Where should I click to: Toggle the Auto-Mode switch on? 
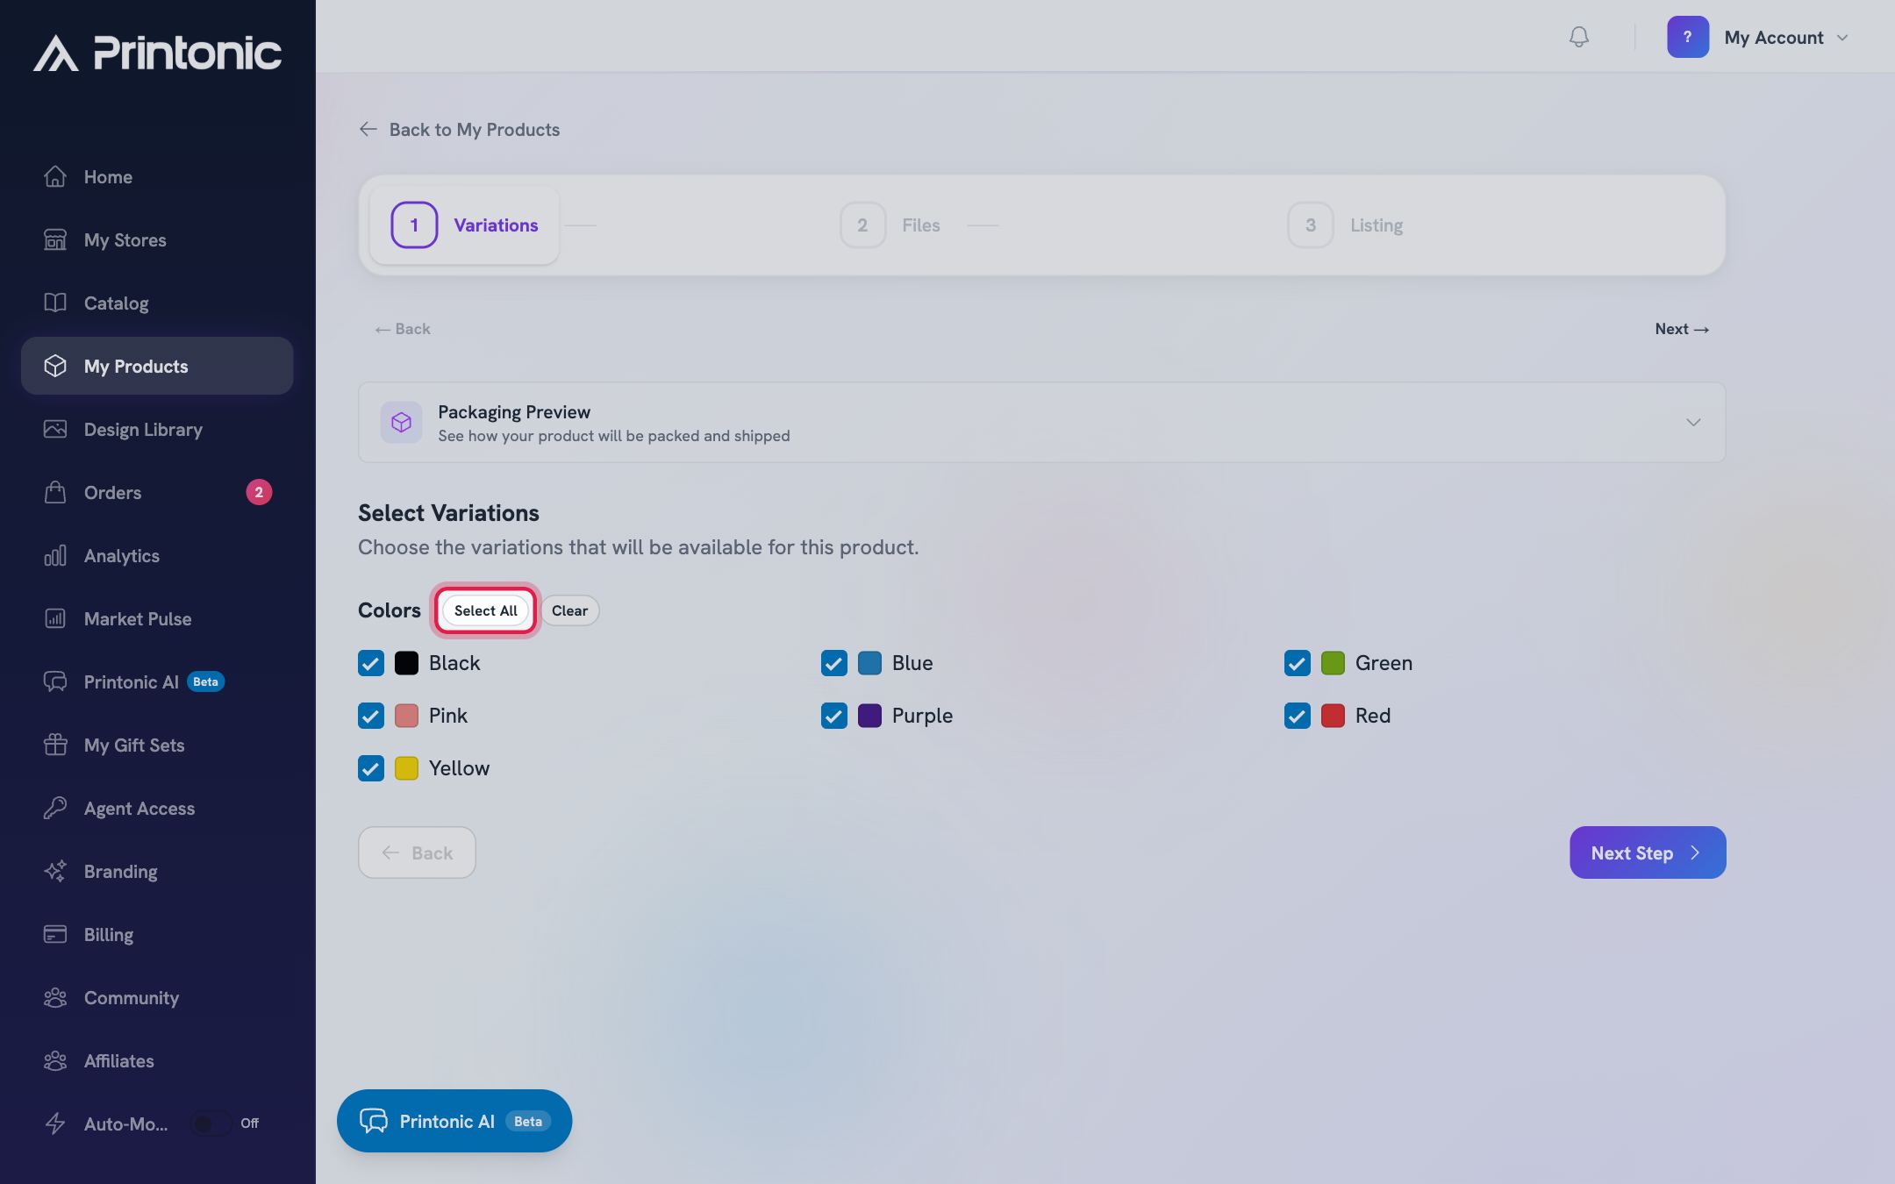[x=211, y=1123]
